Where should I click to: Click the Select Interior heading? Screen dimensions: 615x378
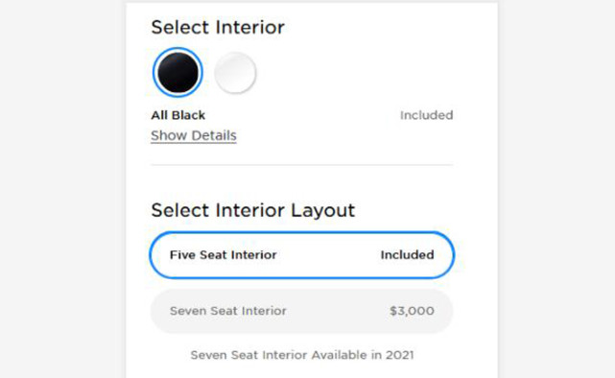(218, 28)
